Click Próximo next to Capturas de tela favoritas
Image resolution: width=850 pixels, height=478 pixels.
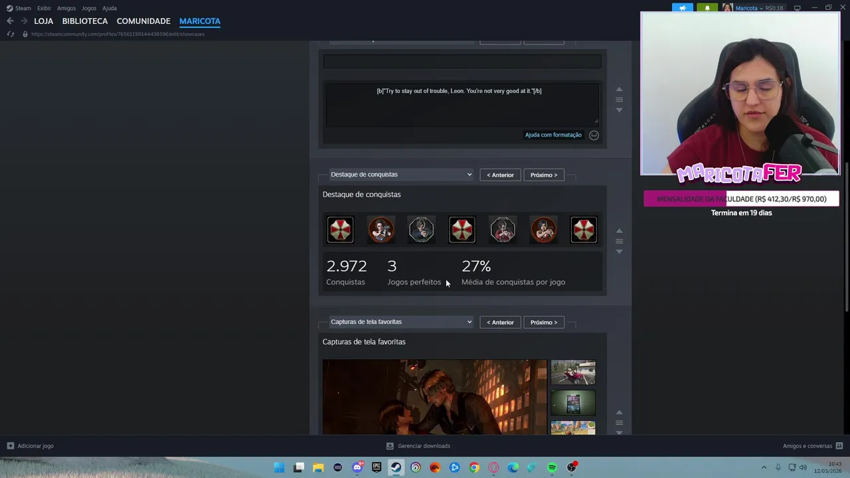(544, 322)
